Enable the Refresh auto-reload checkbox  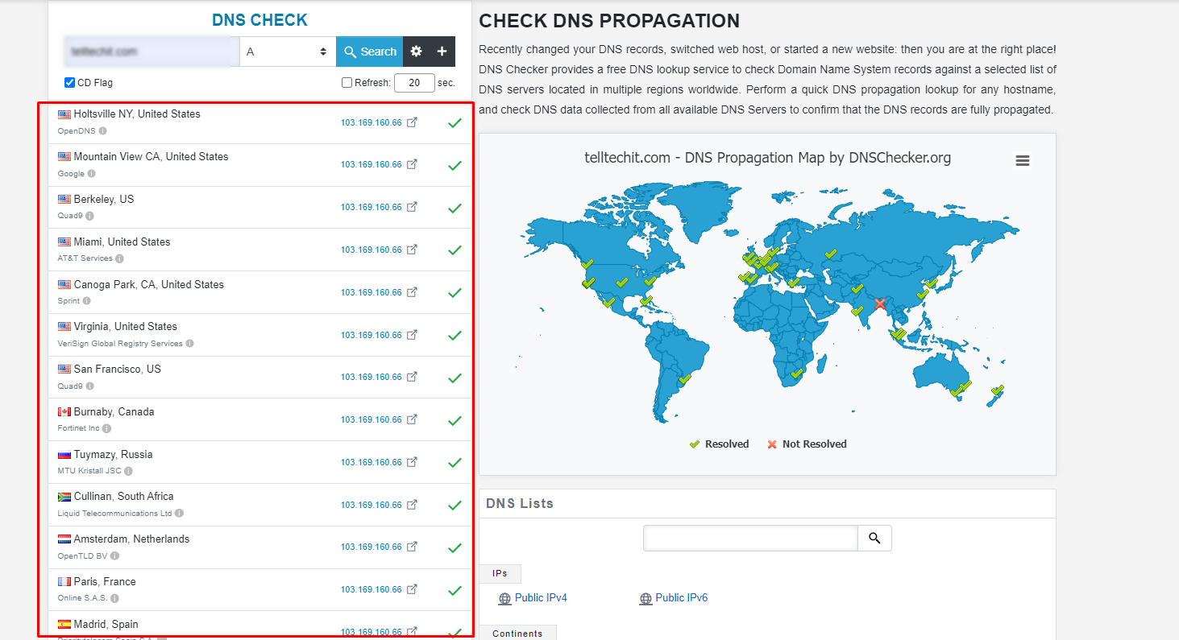(x=347, y=82)
